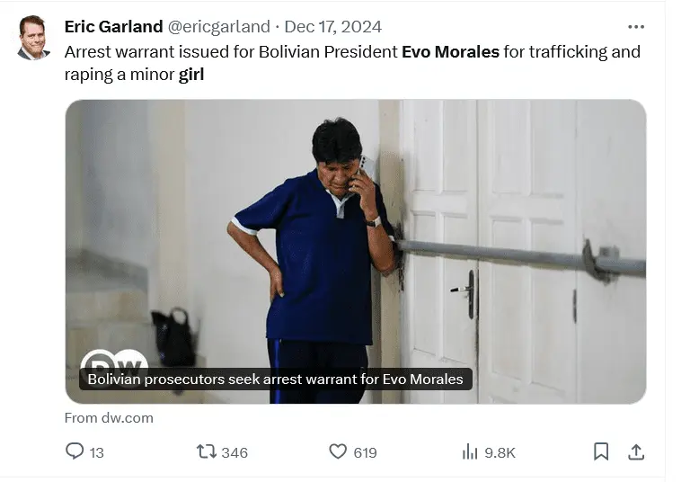Like the tweet with the heart icon

(x=338, y=451)
